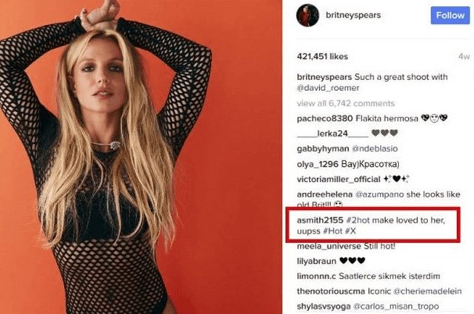Open the meela_universe profile
474x314 pixels.
tap(329, 246)
